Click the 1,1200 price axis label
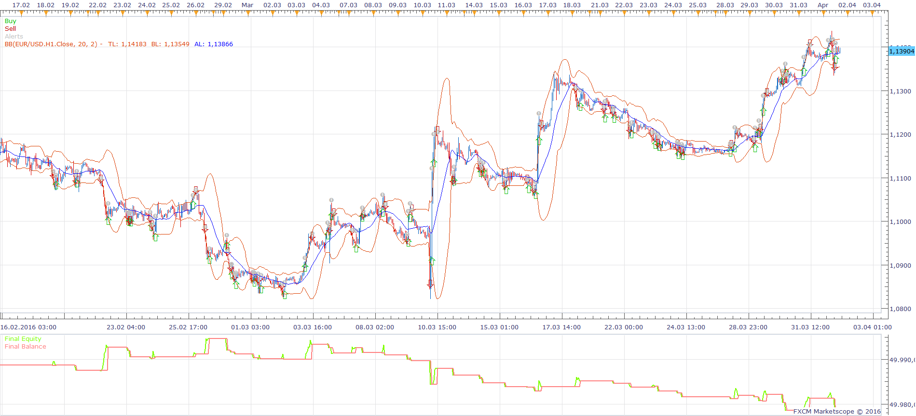 (901, 135)
